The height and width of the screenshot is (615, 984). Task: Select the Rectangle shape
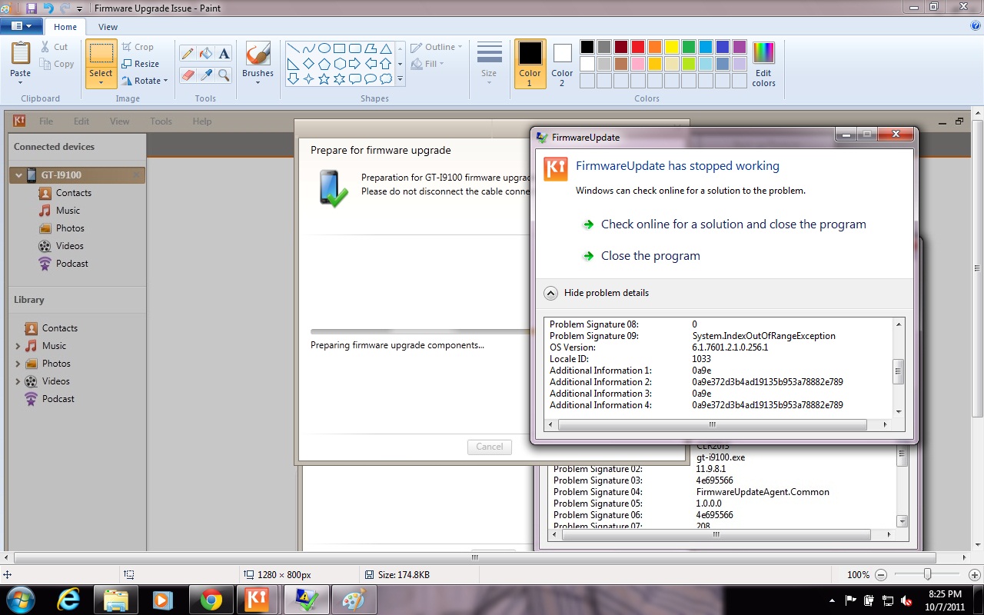pyautogui.click(x=339, y=48)
